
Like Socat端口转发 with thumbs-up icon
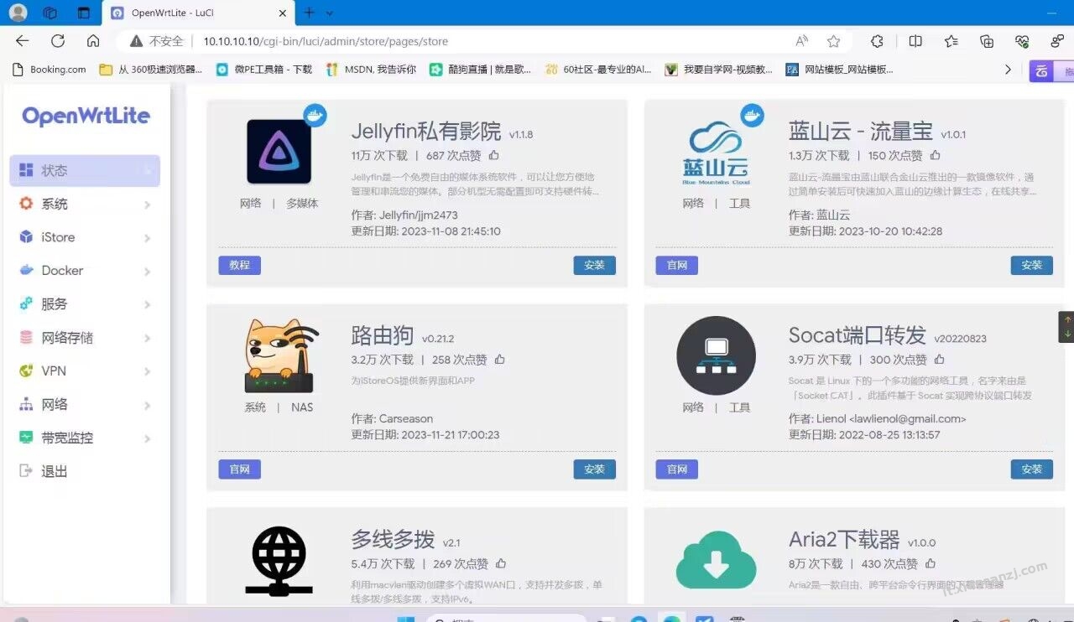click(x=940, y=360)
